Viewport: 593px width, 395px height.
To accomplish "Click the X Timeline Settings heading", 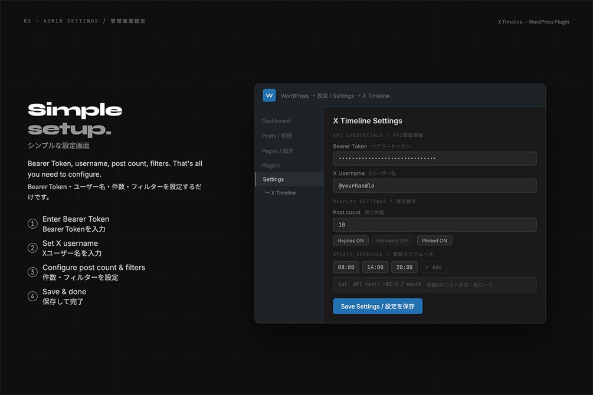I will tap(367, 121).
